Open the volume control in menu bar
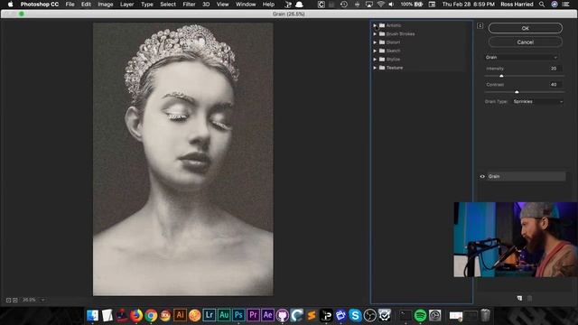The image size is (578, 325). pyautogui.click(x=391, y=5)
